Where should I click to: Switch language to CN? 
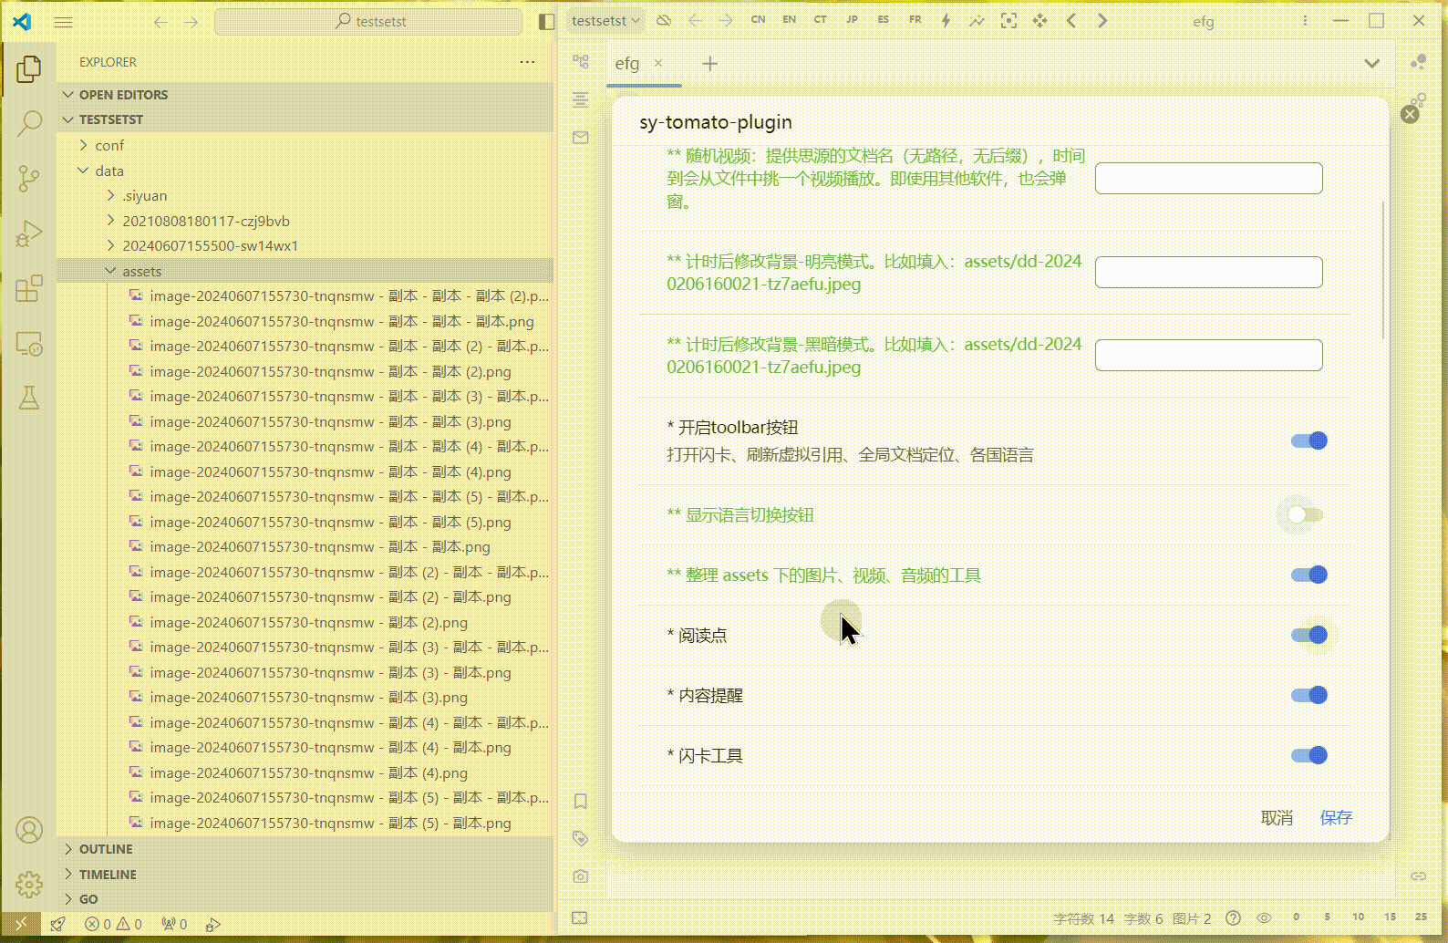[758, 19]
